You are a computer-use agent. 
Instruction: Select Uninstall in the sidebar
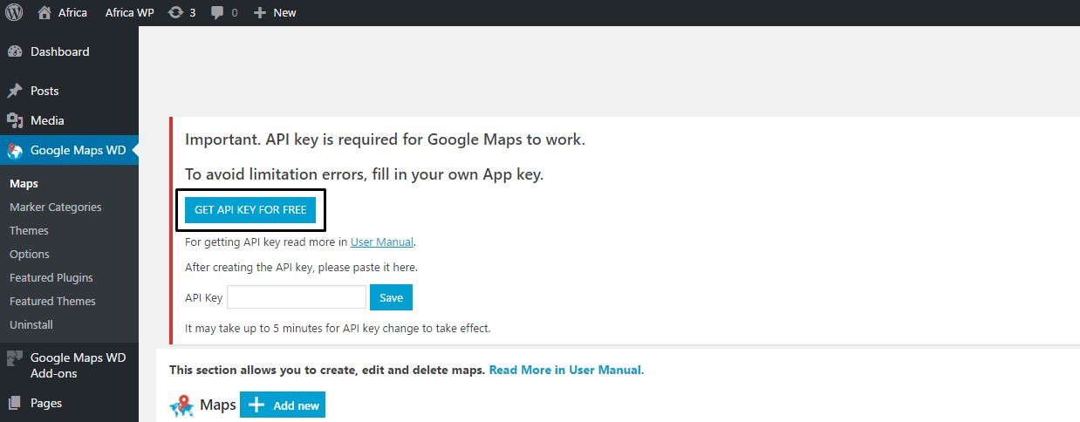pyautogui.click(x=31, y=324)
